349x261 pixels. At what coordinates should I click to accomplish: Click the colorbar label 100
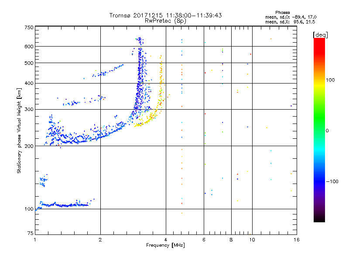(x=330, y=80)
